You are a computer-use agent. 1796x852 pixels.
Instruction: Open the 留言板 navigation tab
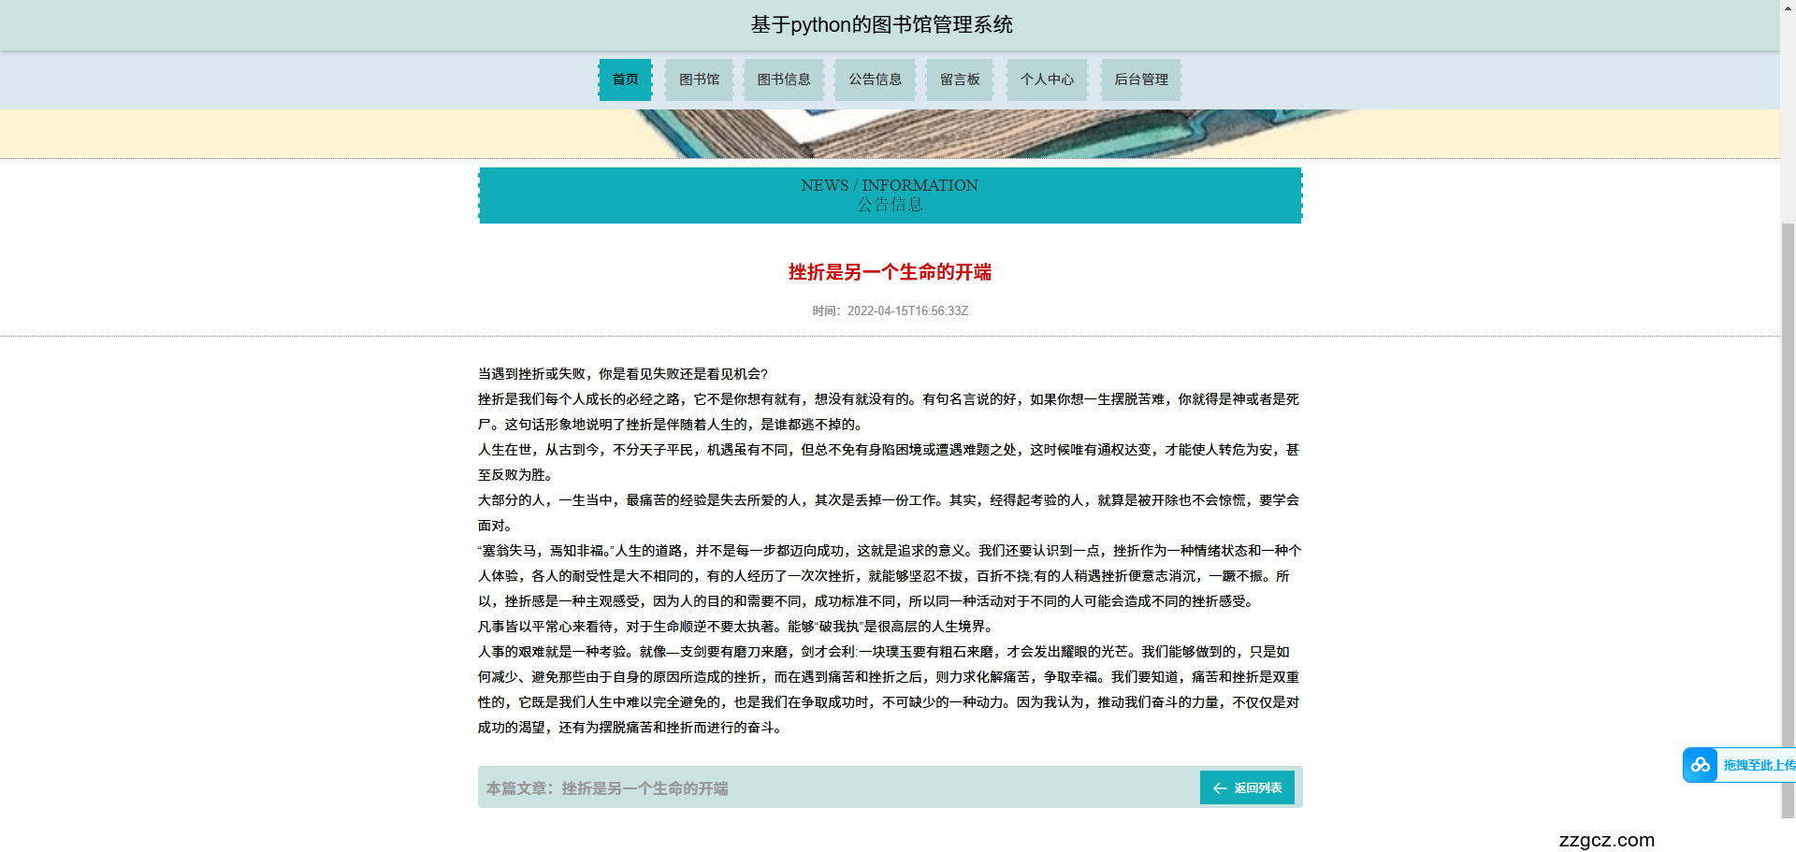pos(959,79)
